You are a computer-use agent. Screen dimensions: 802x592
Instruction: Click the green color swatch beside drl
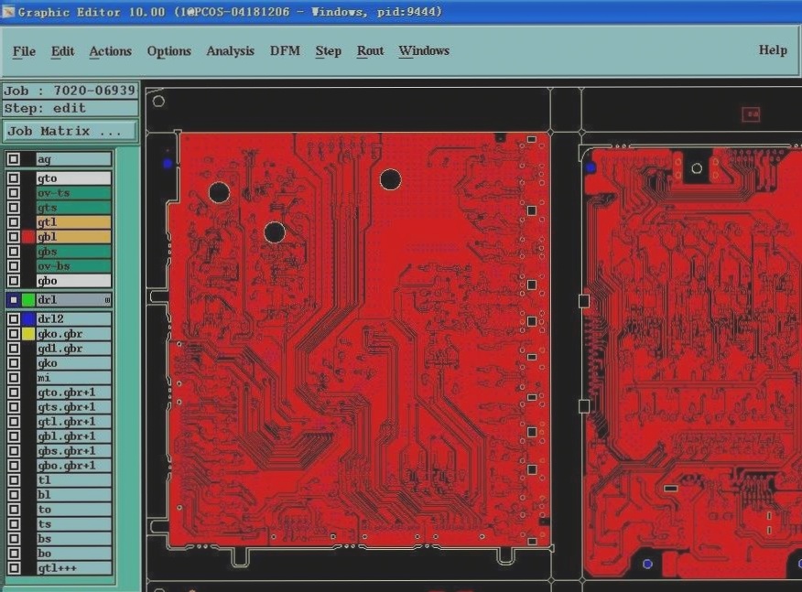28,300
